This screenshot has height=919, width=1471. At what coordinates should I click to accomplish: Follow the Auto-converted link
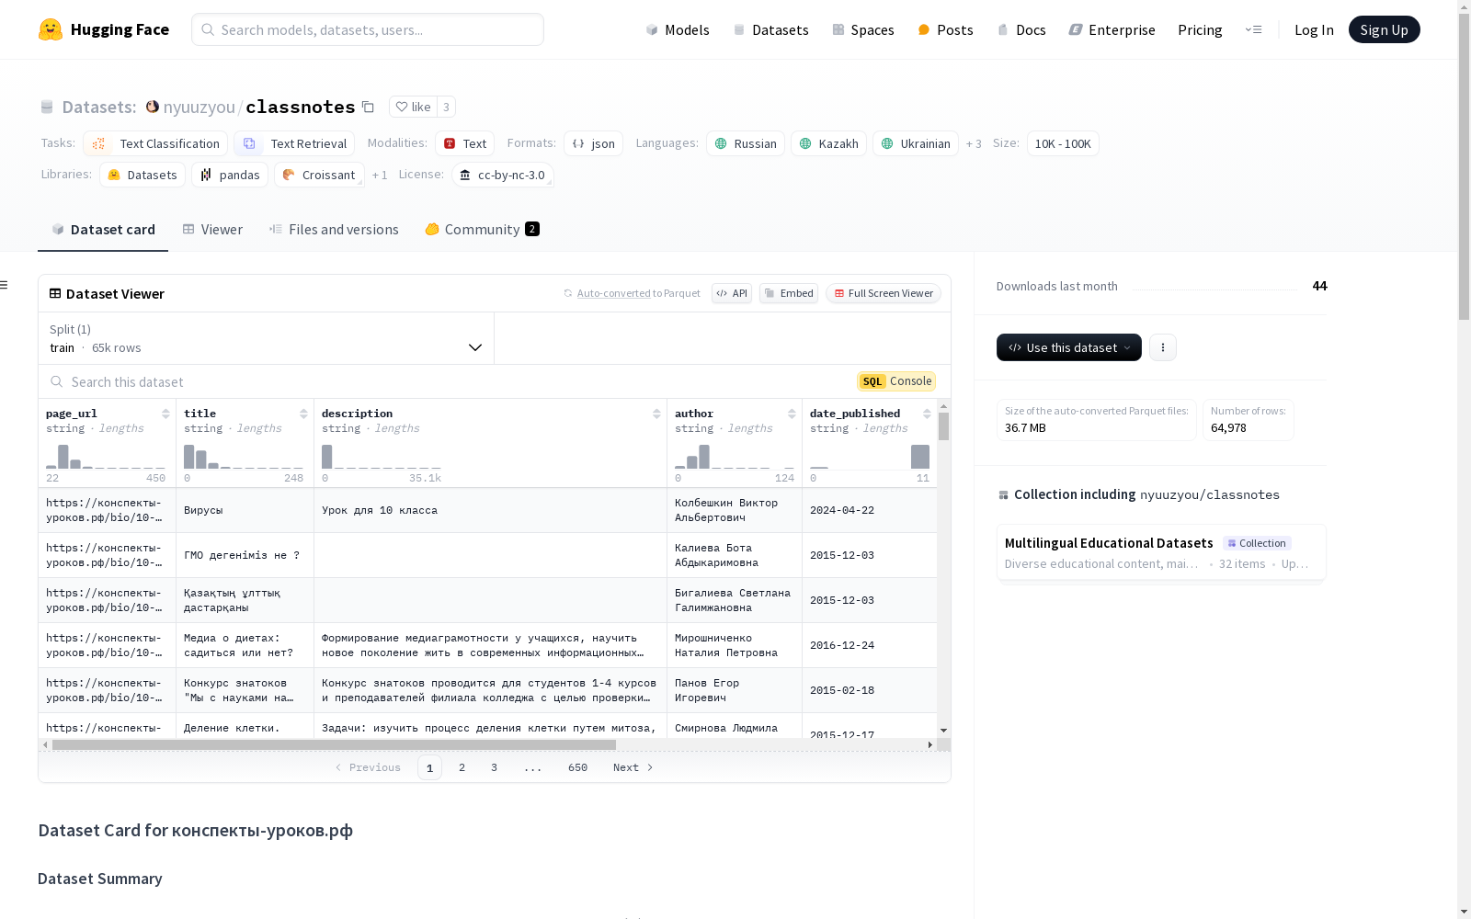613,293
